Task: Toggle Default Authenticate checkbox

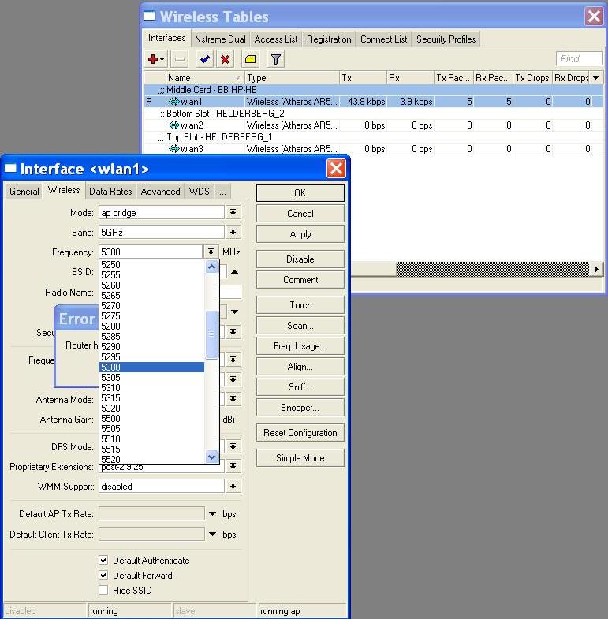Action: [x=103, y=560]
